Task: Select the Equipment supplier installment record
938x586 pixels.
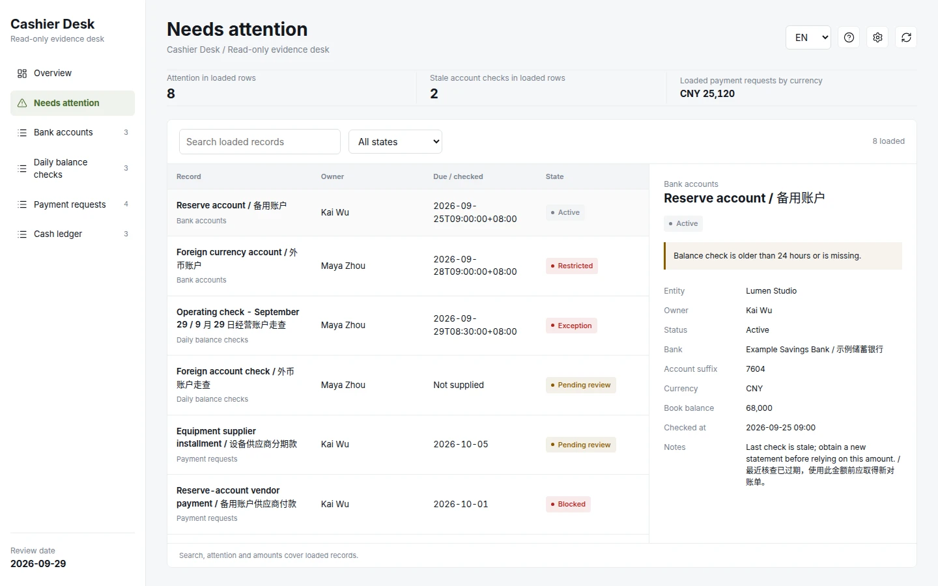Action: point(408,445)
